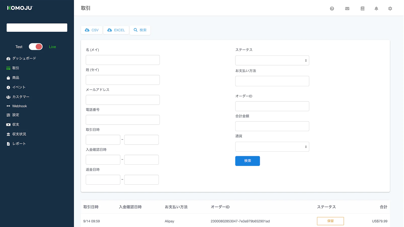The height and width of the screenshot is (227, 404).
Task: Open カスタマー in the sidebar
Action: 21,97
